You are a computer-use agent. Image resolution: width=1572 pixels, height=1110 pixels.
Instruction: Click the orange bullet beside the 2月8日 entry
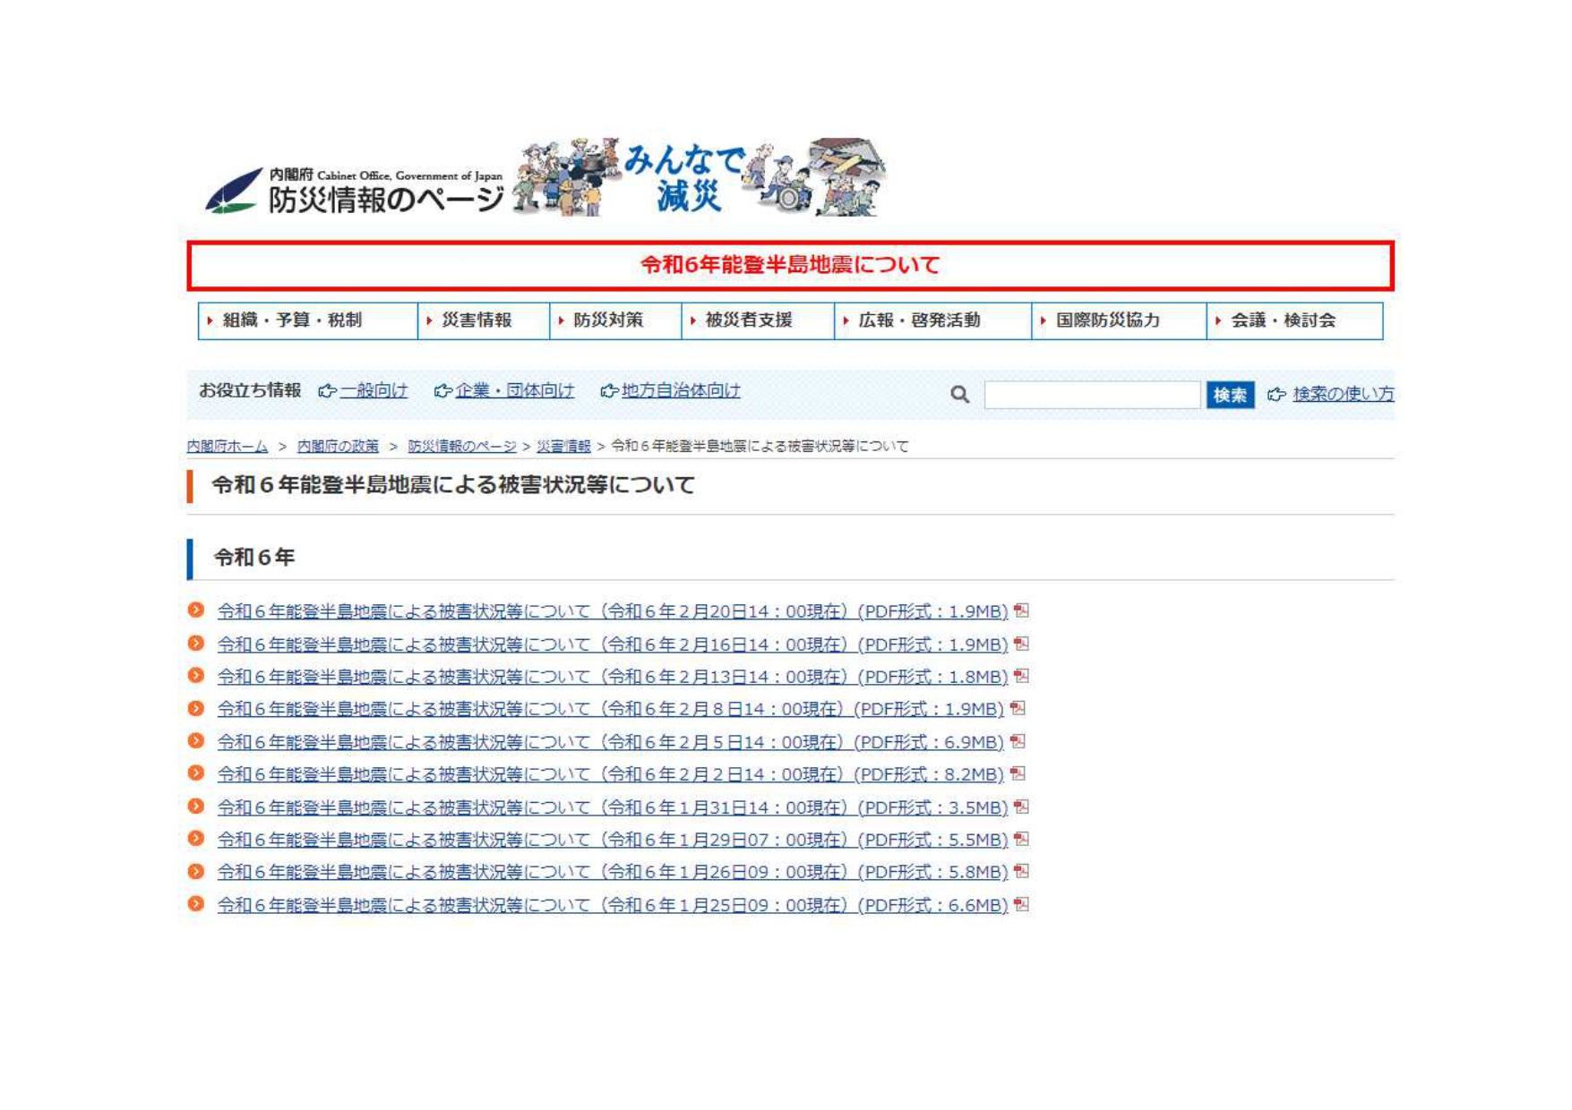196,708
